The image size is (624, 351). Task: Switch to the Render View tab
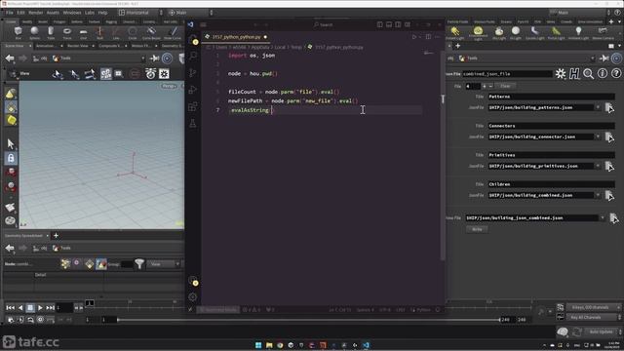[x=78, y=46]
